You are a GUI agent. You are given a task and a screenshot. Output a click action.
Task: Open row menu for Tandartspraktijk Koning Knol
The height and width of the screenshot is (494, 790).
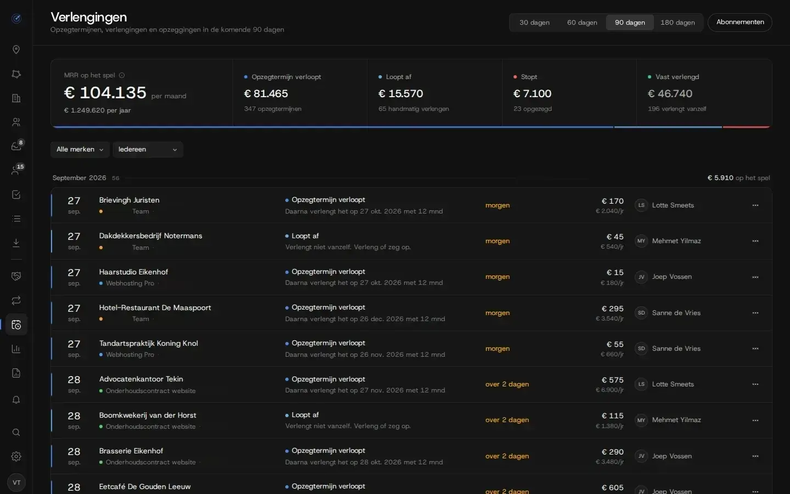[755, 349]
